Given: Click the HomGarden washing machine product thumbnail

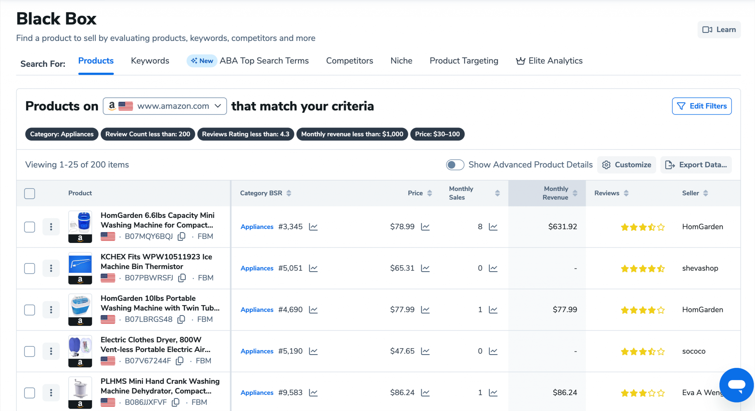Looking at the screenshot, I should click(x=80, y=227).
